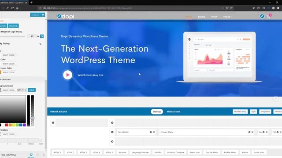Bookmark this page with star icon

point(231,8)
